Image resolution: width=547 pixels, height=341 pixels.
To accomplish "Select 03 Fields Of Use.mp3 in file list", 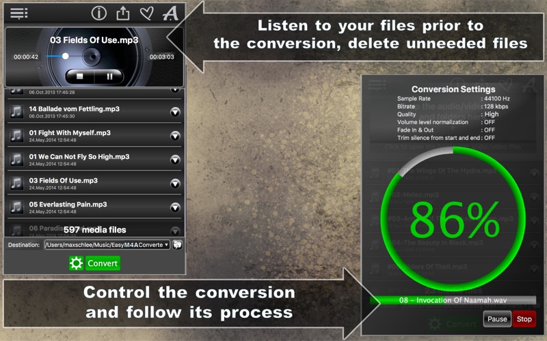I will [x=63, y=180].
